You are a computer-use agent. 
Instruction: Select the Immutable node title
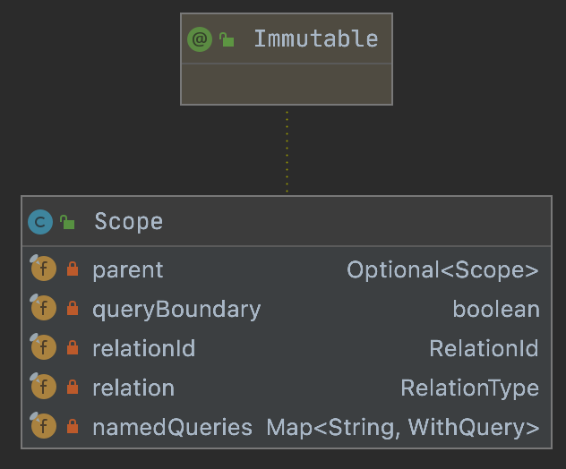[x=315, y=39]
